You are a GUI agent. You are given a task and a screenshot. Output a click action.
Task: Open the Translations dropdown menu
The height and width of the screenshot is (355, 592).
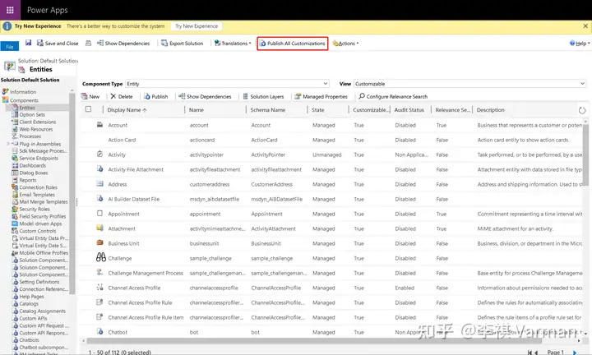pos(233,44)
